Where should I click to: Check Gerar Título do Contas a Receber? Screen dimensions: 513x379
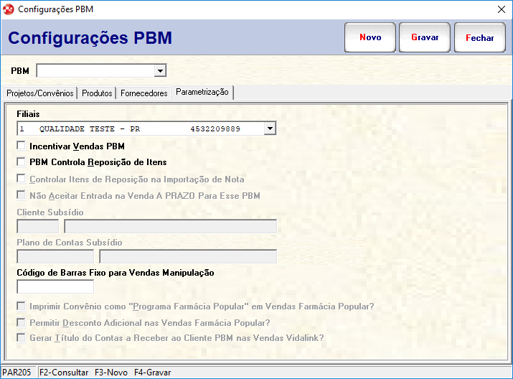pos(22,337)
